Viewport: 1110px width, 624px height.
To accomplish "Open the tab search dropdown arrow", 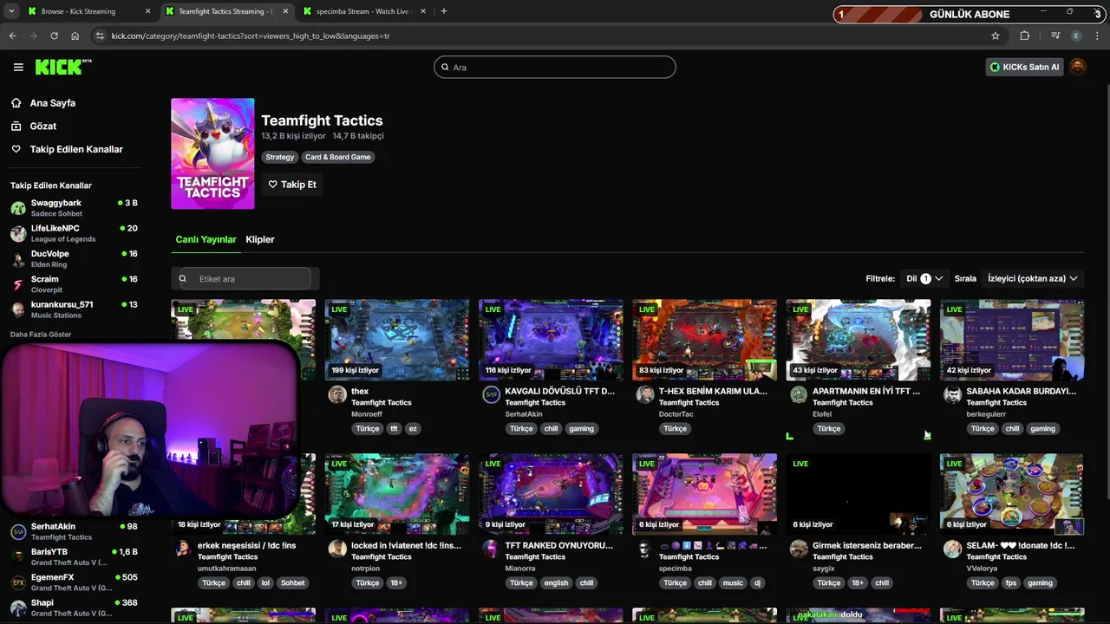I will point(10,11).
